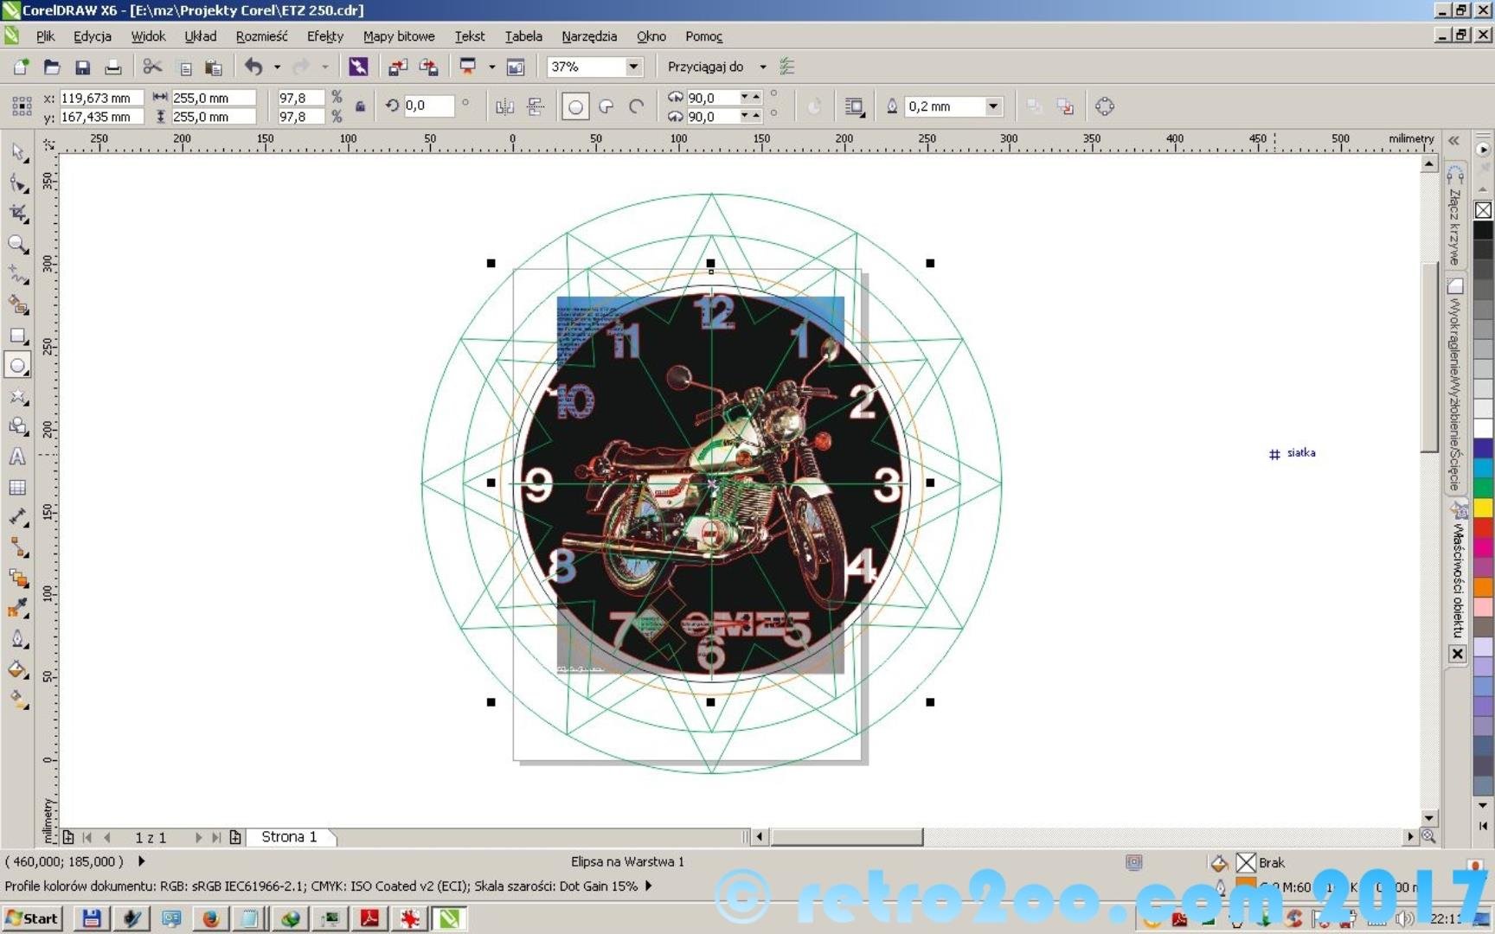Switch shape to Arc mode
Screen dimensions: 1495x934
click(637, 106)
